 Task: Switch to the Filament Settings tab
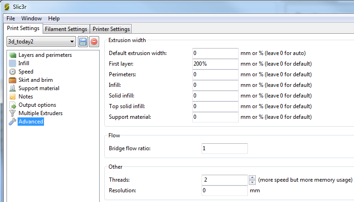click(x=66, y=29)
